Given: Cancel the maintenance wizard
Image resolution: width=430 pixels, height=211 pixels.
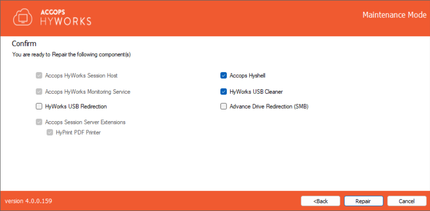Looking at the screenshot, I should 406,201.
